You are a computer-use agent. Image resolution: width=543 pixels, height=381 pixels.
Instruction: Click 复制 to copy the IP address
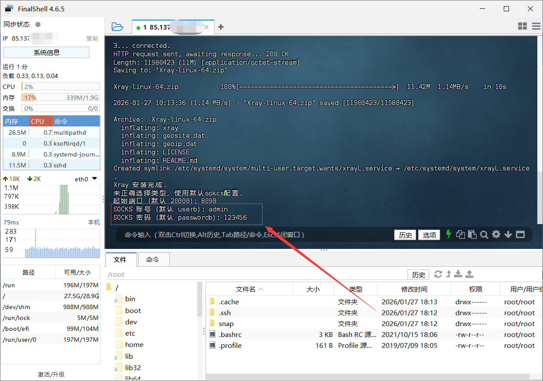92,38
